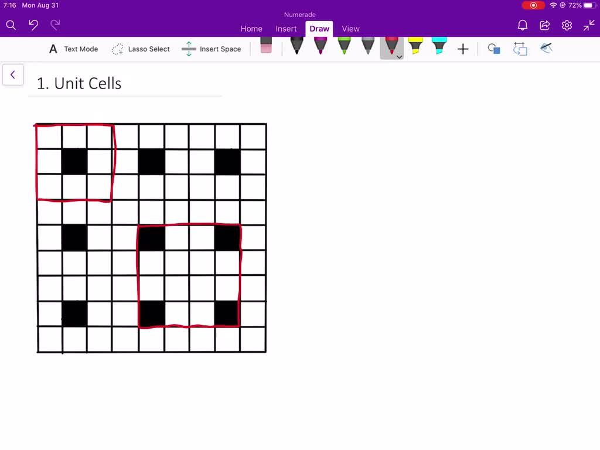Pick the yellow highlighter
This screenshot has height=450, width=600.
[x=415, y=47]
